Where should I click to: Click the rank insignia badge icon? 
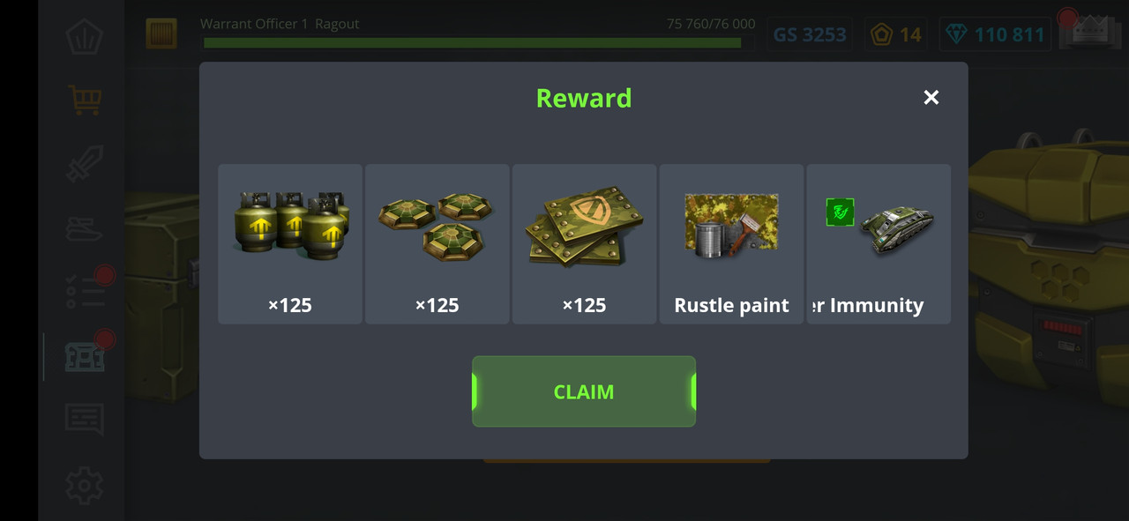(161, 34)
